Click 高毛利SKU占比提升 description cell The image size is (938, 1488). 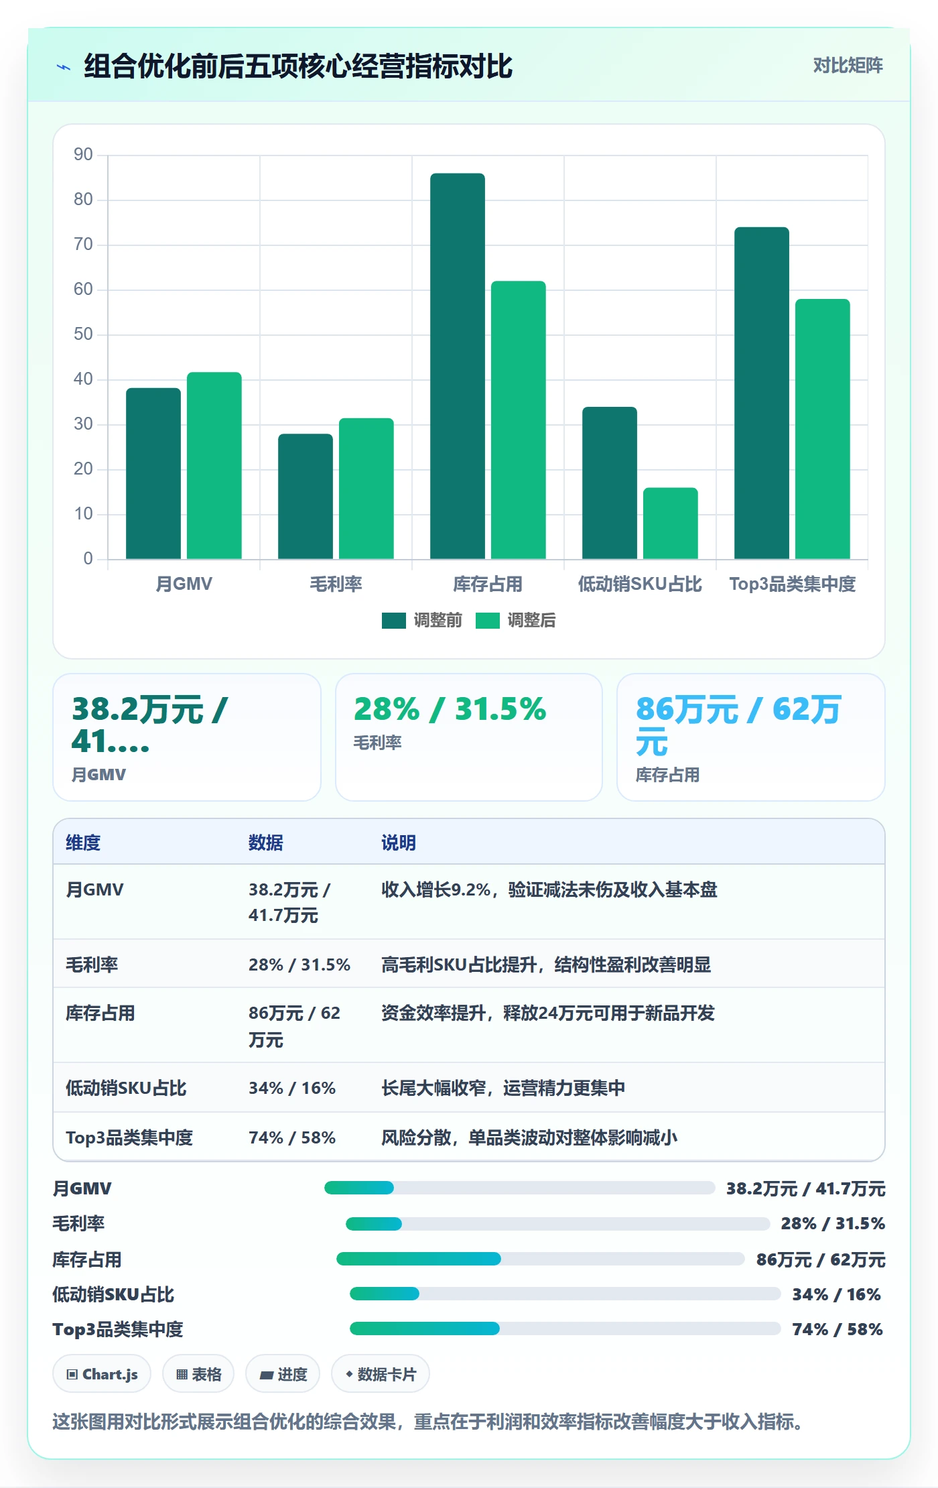point(546,965)
